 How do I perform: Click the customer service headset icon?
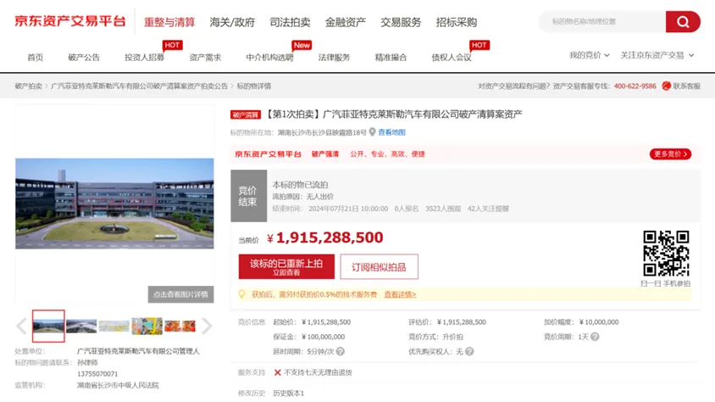tap(666, 86)
